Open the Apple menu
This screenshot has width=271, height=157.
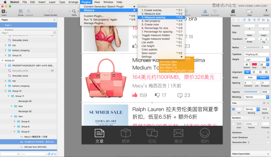(x=5, y=2)
